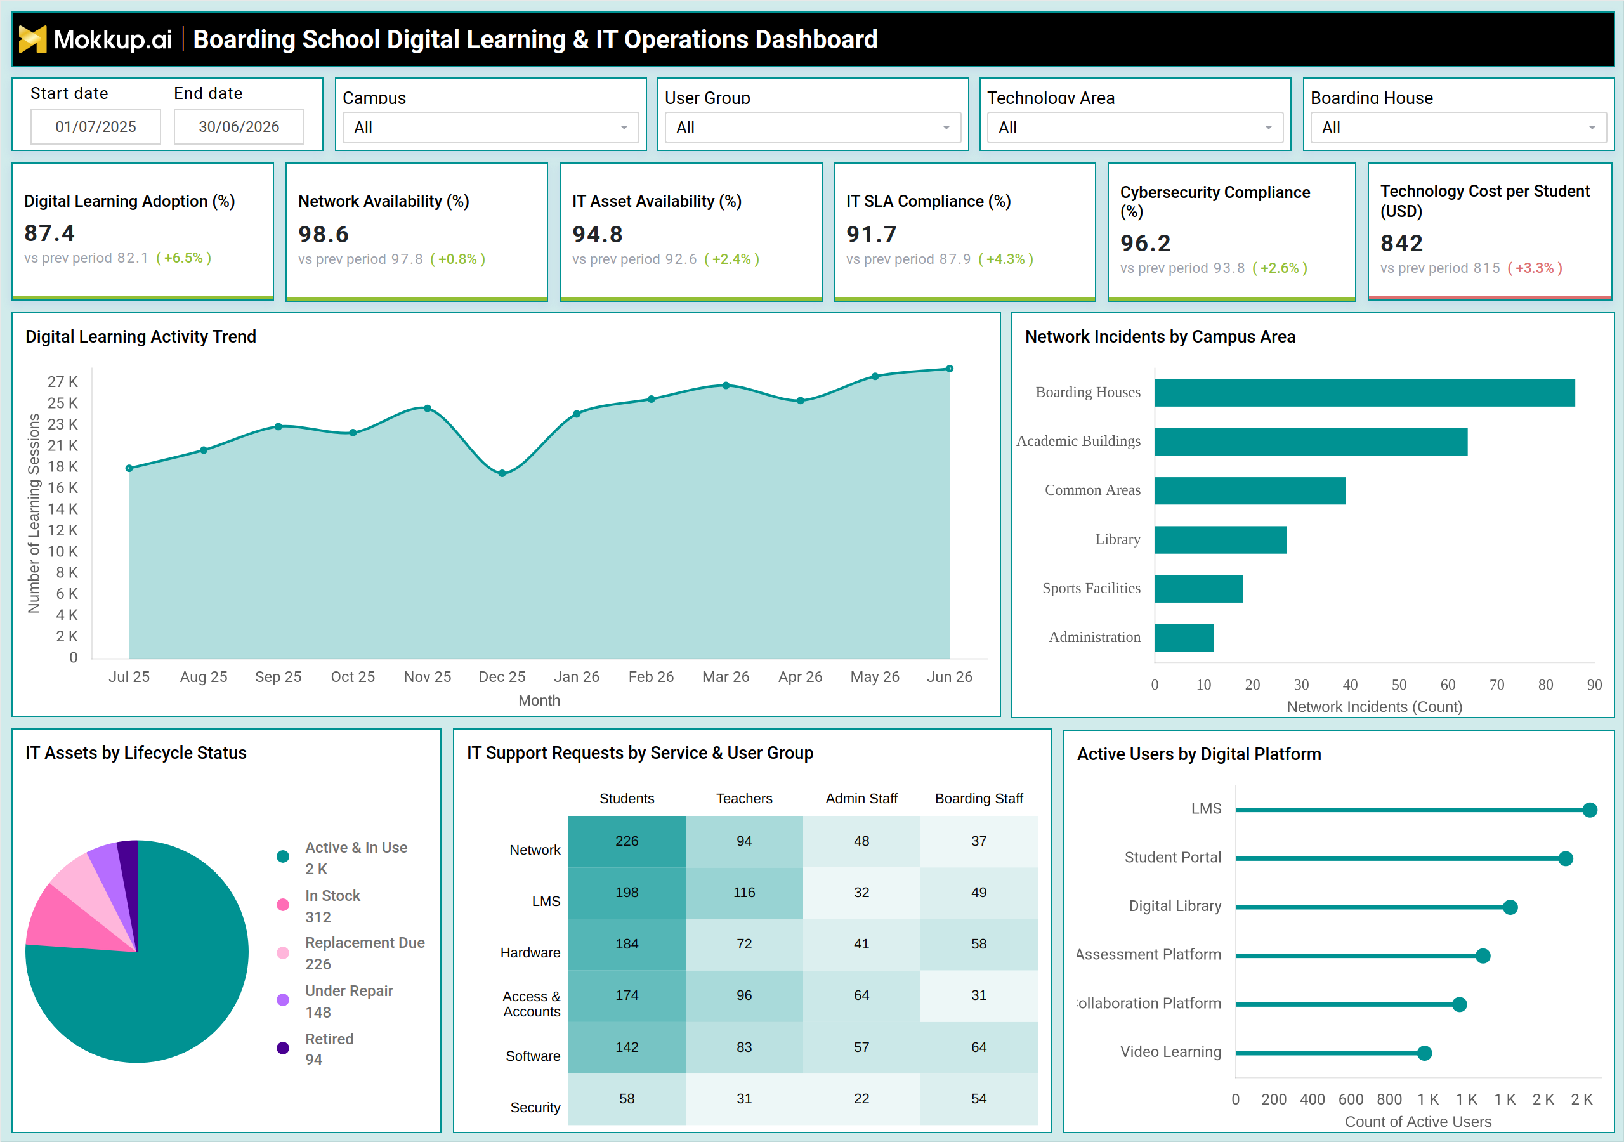Click the IT Assets by Lifecycle Status title

[x=136, y=753]
